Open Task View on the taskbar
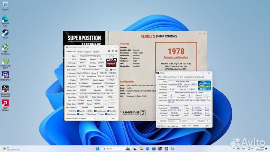The height and width of the screenshot is (152, 270). click(x=135, y=149)
